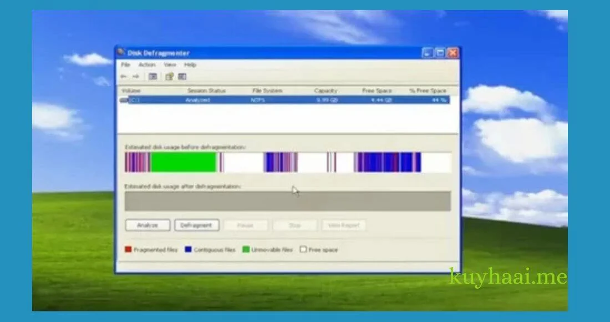610x322 pixels.
Task: Click the white Free space legend swatch
Action: (x=303, y=249)
